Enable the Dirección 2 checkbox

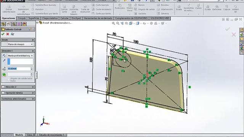(x=3, y=87)
